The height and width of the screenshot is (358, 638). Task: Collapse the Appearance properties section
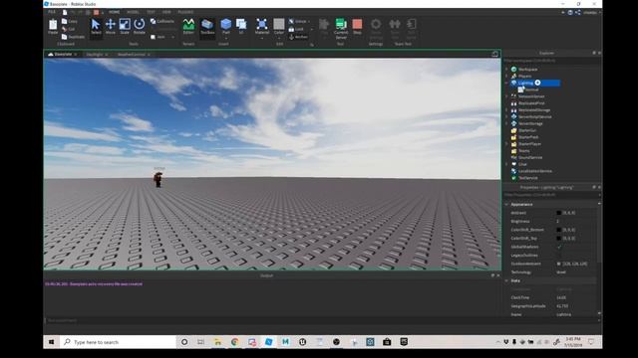point(507,204)
